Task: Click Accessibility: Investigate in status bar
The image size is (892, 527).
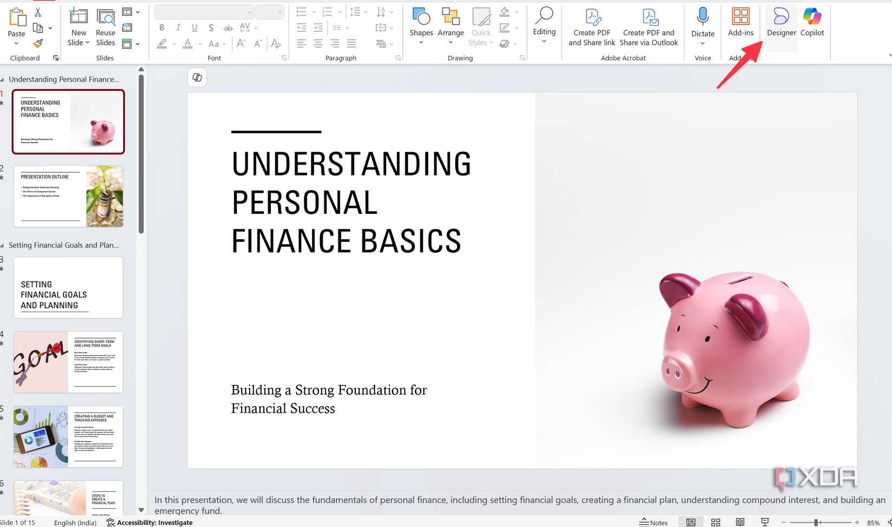Action: (150, 522)
